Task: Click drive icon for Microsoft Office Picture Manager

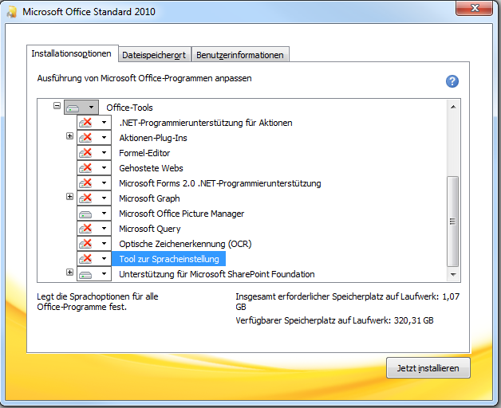Action: 86,214
